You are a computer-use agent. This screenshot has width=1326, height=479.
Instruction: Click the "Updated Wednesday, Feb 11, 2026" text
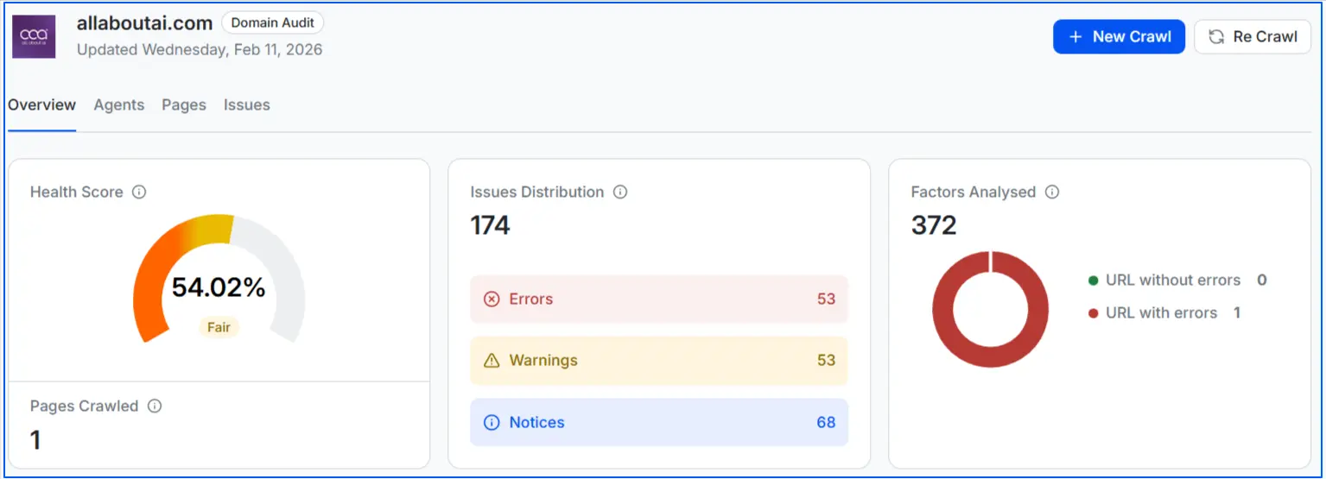[x=200, y=50]
